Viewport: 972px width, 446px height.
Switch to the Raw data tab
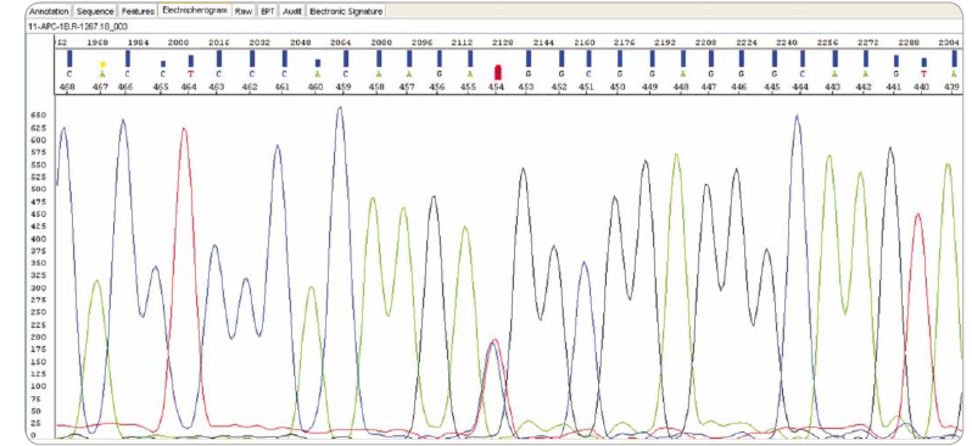click(x=244, y=11)
